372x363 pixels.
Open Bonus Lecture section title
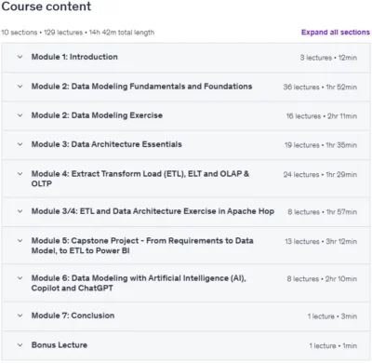pyautogui.click(x=60, y=345)
